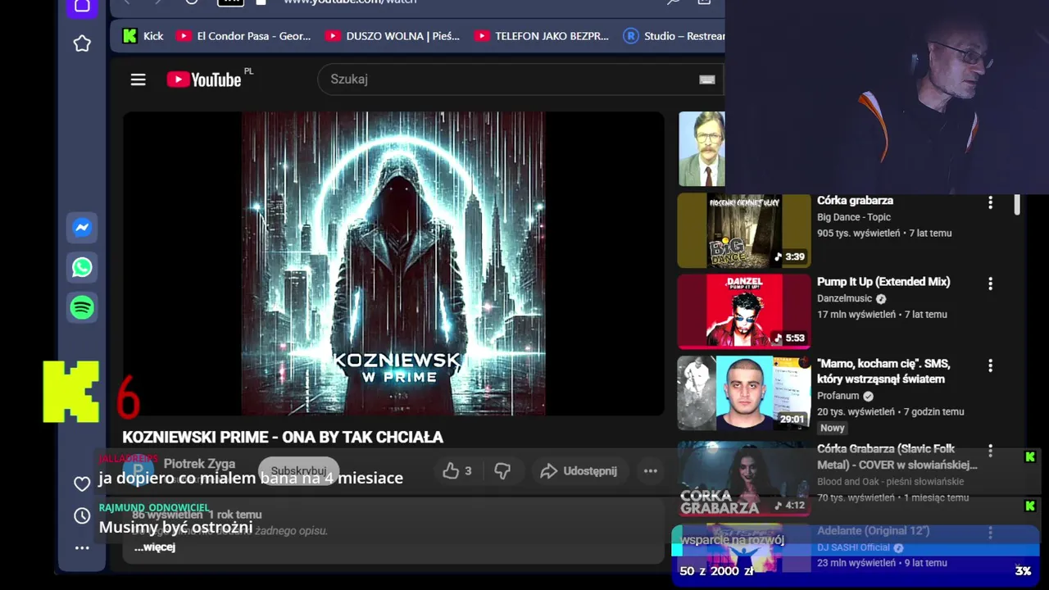Open Córka grabarza Big Dance thumbnail
Image resolution: width=1049 pixels, height=590 pixels.
[744, 230]
